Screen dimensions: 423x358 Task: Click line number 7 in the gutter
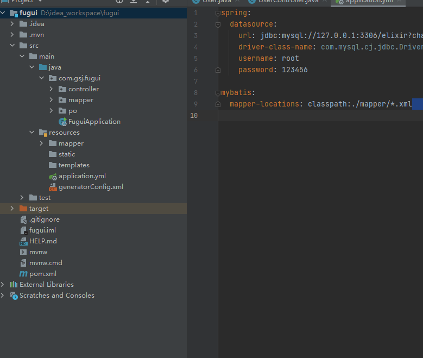pos(196,81)
